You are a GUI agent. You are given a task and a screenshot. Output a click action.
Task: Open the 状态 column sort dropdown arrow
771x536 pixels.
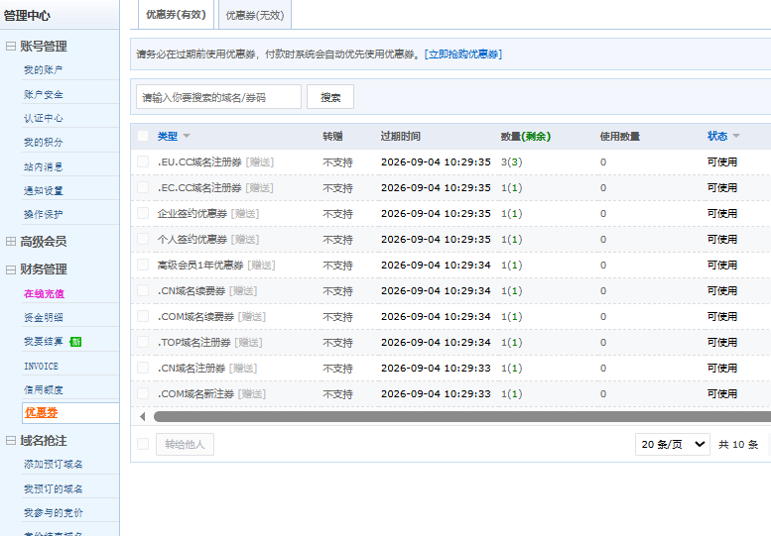[736, 136]
